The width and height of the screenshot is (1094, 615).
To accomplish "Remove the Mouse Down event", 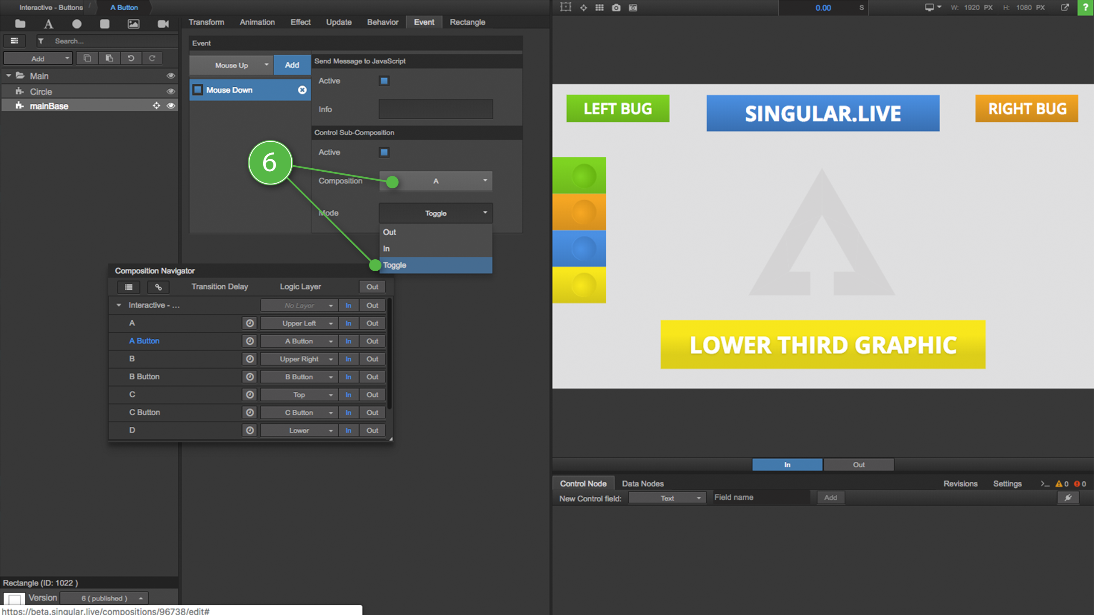I will coord(302,90).
